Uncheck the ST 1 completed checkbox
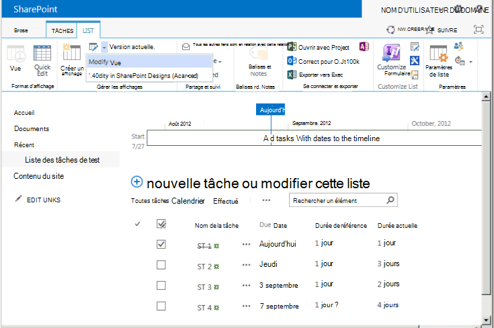Image resolution: width=494 pixels, height=328 pixels. pos(161,244)
